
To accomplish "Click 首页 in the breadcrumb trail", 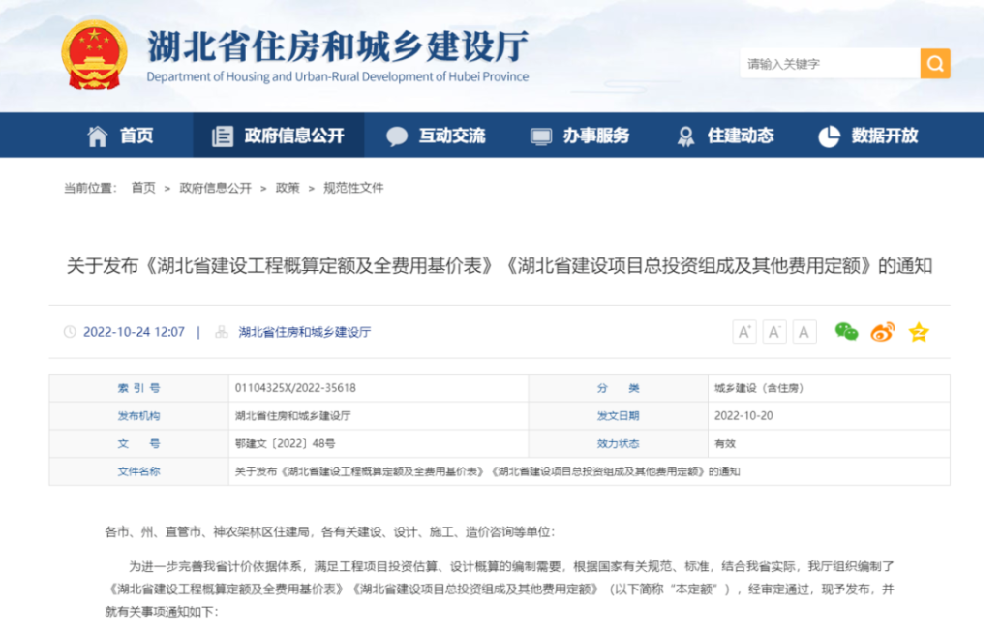I will pyautogui.click(x=143, y=188).
